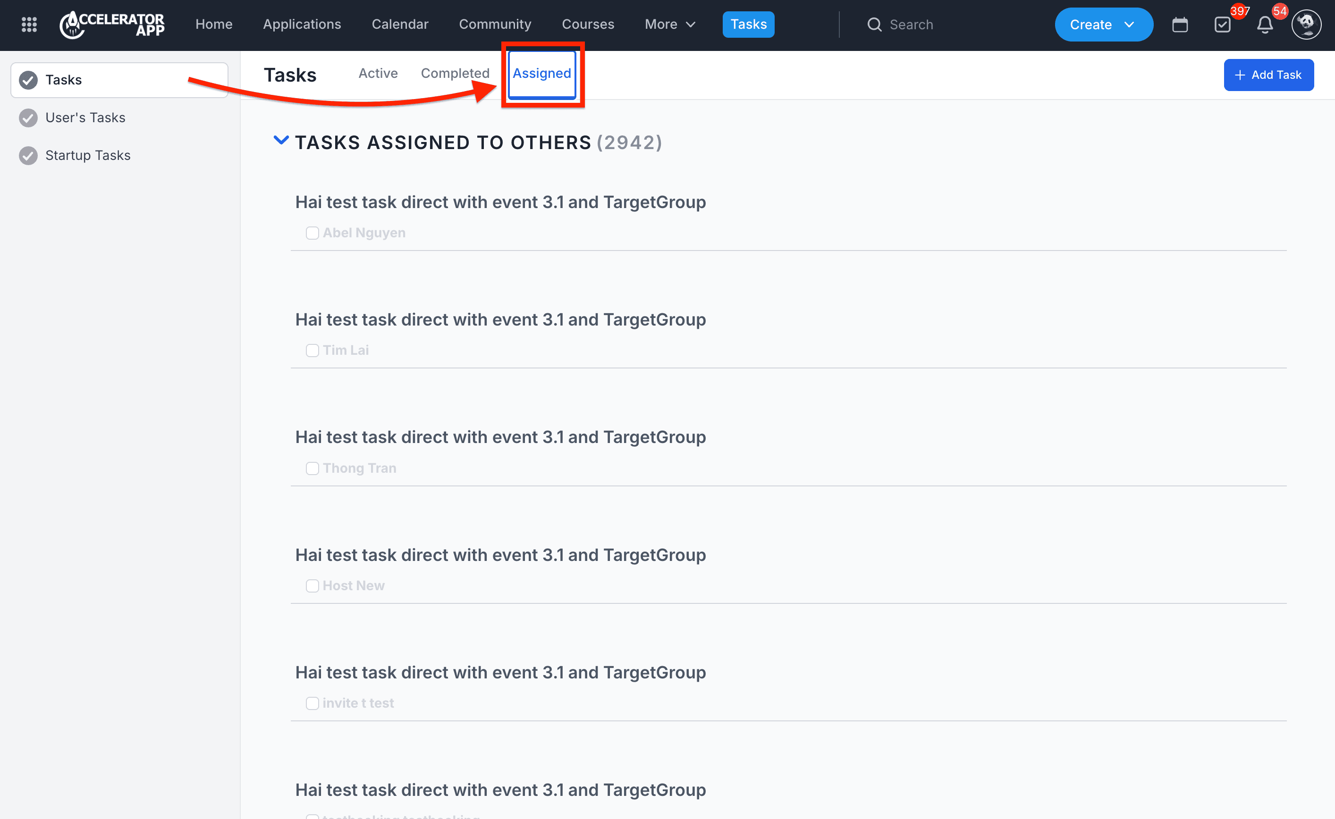Click the Host New assignee name
This screenshot has width=1335, height=819.
(354, 585)
